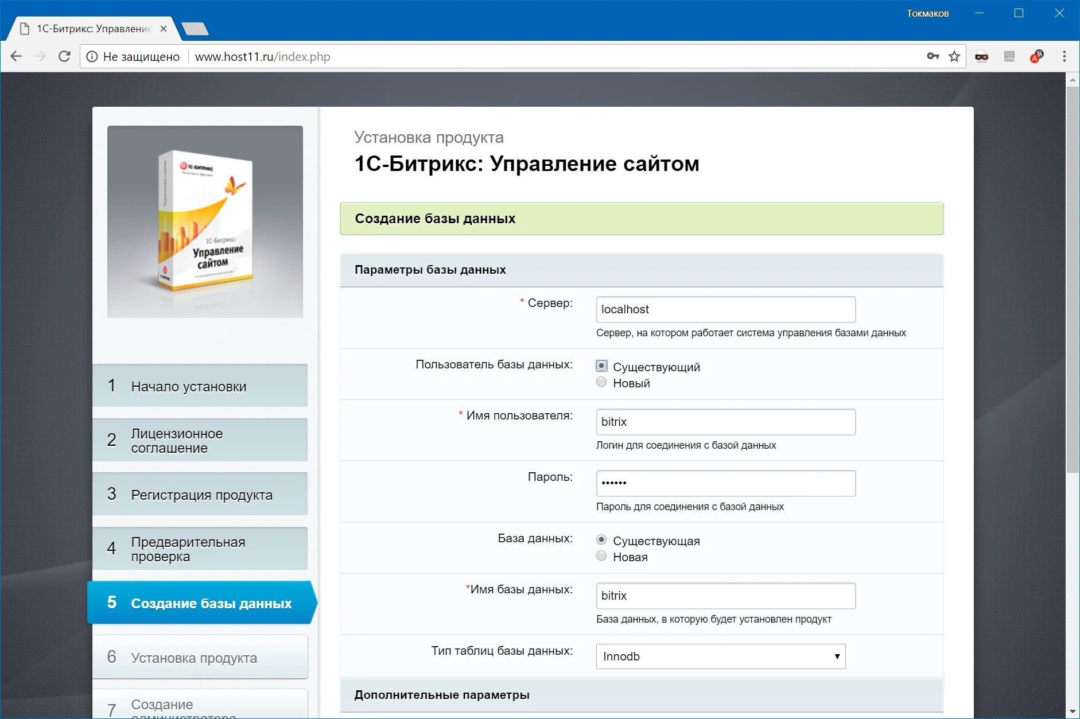Click the scrollbar up arrow
Image resolution: width=1080 pixels, height=719 pixels.
1073,80
